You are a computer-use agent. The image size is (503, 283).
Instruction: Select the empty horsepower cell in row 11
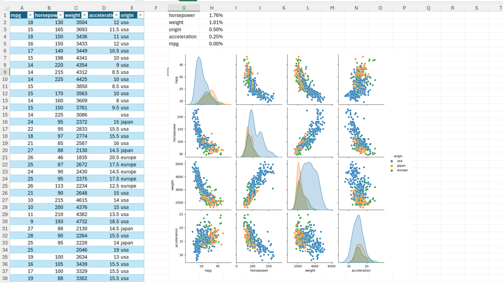point(49,86)
